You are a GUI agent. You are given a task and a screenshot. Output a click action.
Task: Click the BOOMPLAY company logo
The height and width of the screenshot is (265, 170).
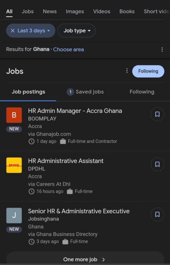click(x=14, y=115)
